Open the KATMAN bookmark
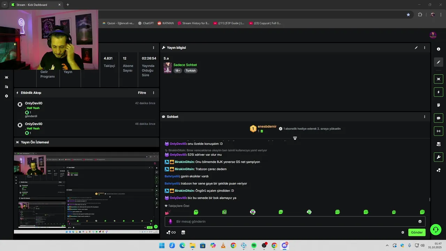 (x=166, y=23)
